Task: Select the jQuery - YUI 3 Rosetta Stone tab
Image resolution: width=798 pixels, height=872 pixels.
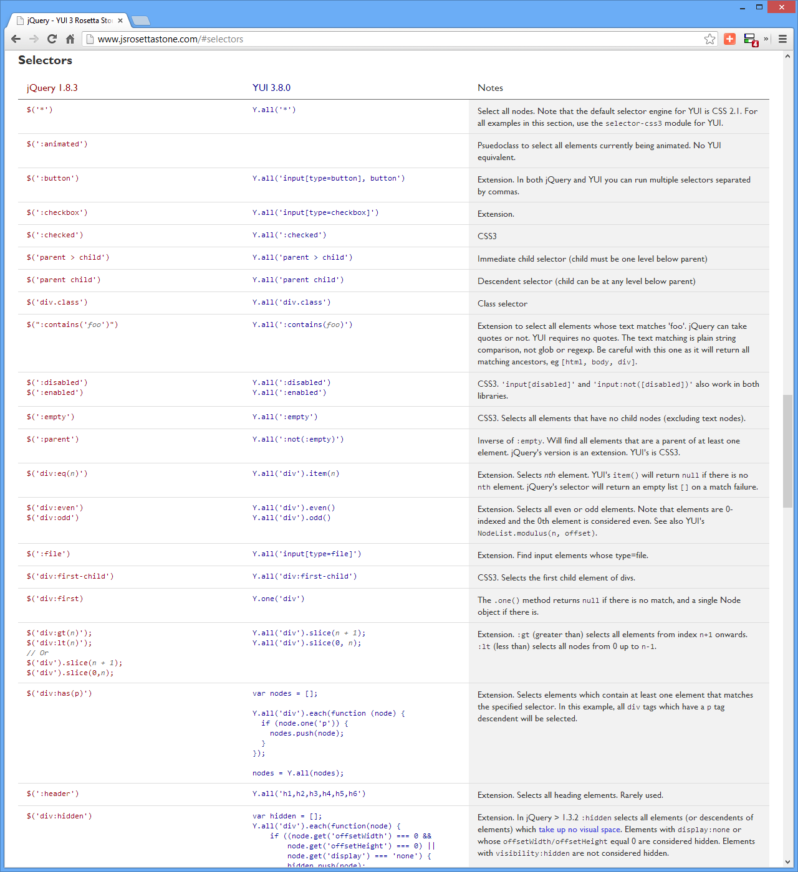Action: [69, 21]
